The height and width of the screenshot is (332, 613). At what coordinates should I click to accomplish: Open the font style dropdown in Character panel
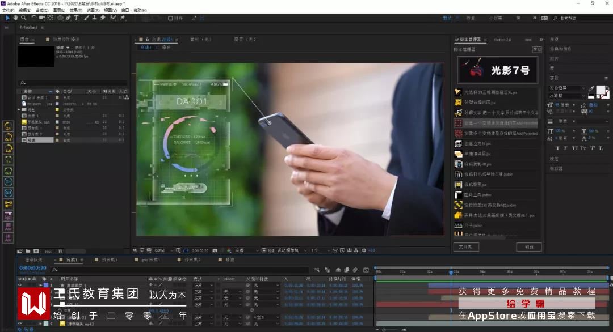(567, 96)
